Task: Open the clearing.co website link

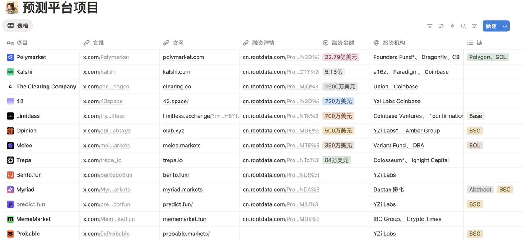Action: [177, 87]
